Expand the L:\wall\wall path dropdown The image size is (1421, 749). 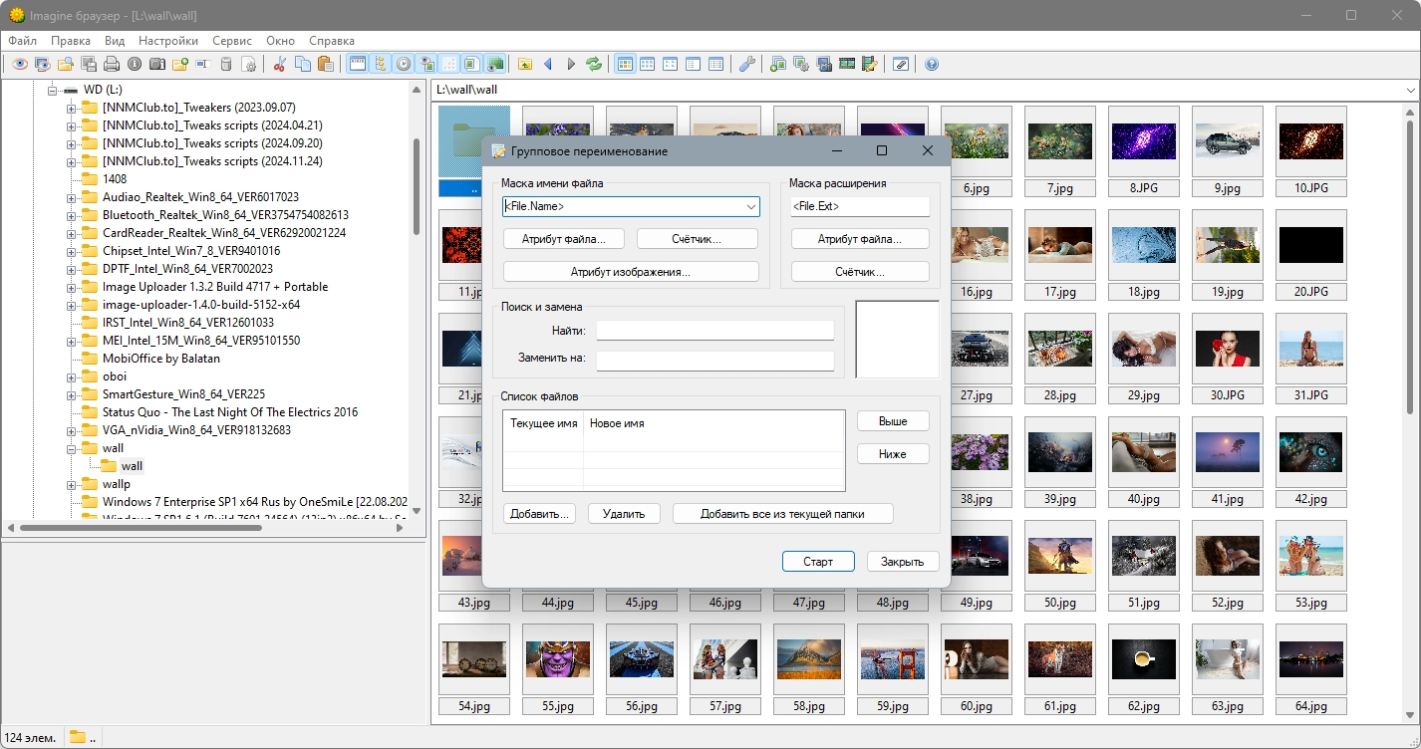[1410, 90]
